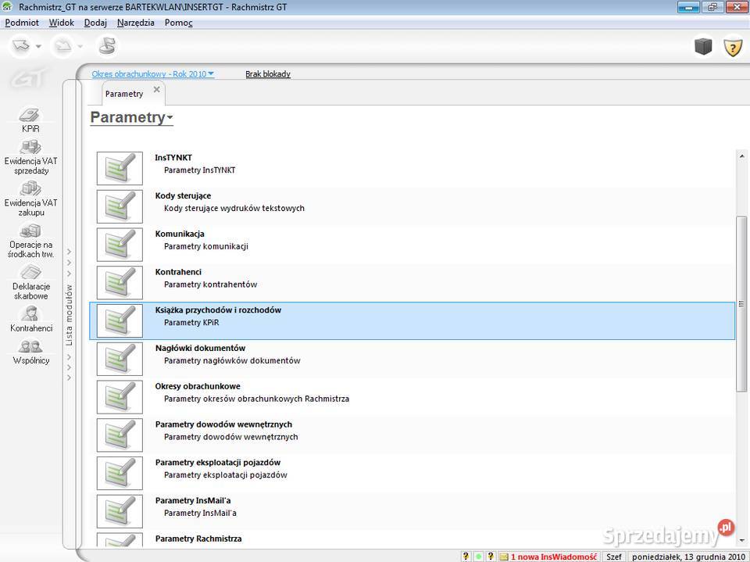The height and width of the screenshot is (562, 750).
Task: Click the 'Parametry komunikacji' description text
Action: (x=206, y=246)
